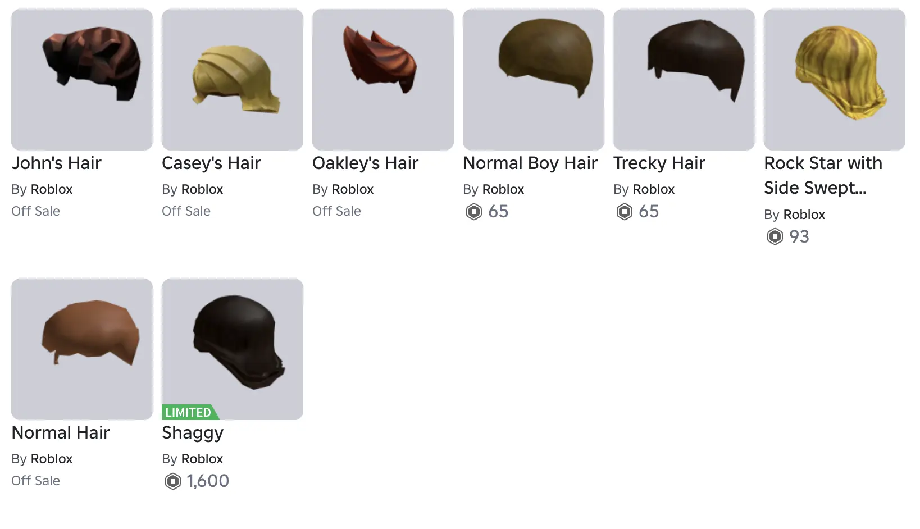View Trecky Hair thumbnail image
This screenshot has height=529, width=920.
pyautogui.click(x=684, y=79)
